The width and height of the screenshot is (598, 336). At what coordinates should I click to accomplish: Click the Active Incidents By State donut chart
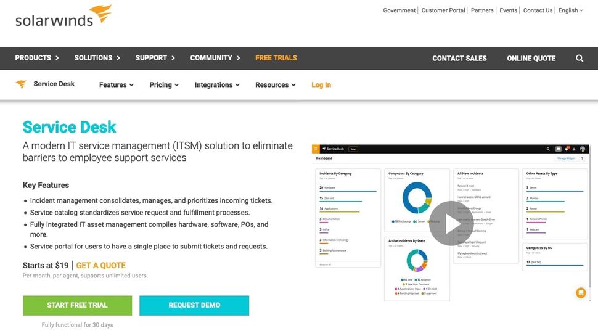[417, 261]
